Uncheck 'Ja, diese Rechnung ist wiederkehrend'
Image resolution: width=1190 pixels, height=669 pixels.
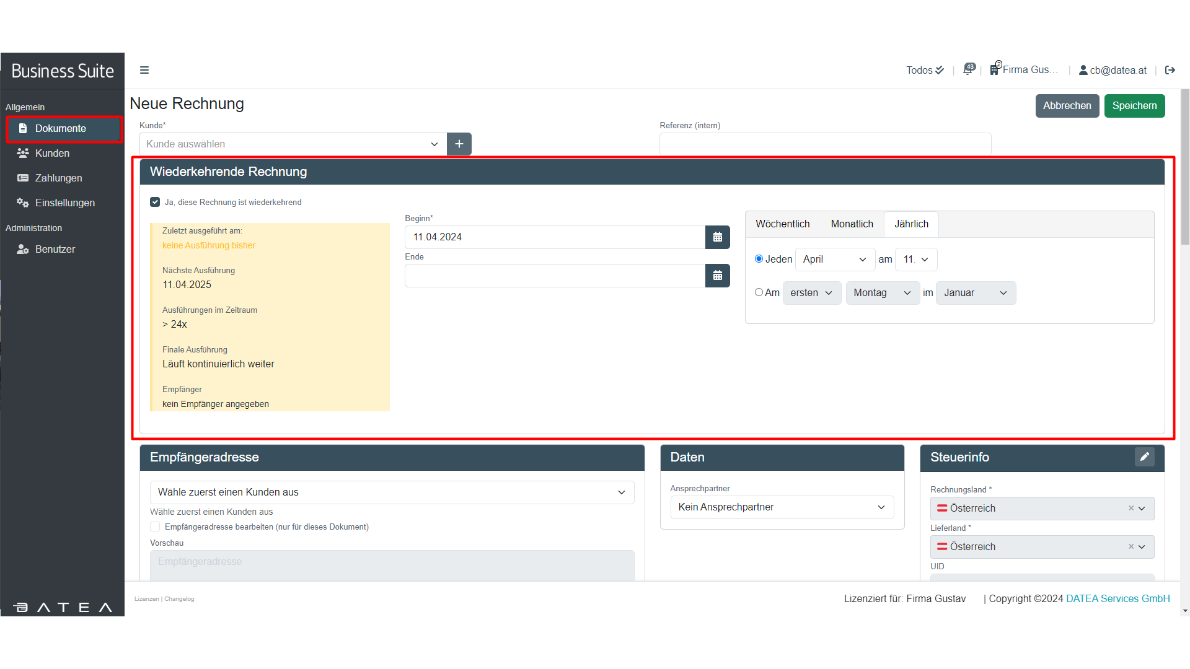click(155, 202)
